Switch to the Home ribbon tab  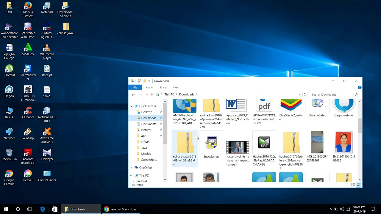pos(149,87)
